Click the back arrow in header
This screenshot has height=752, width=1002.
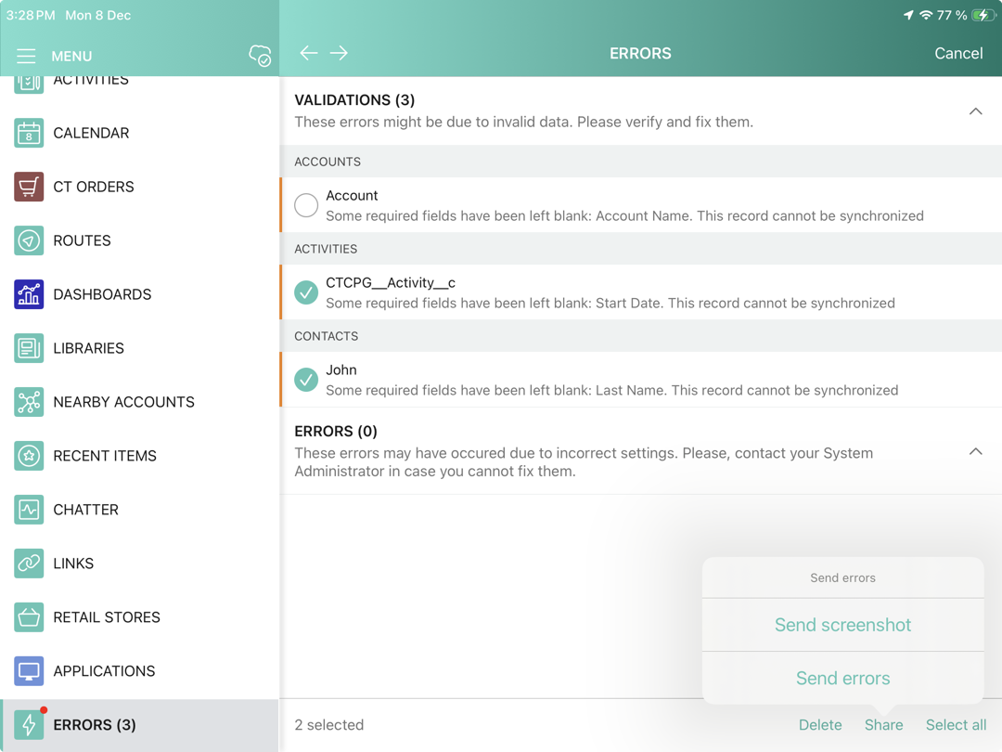click(309, 53)
